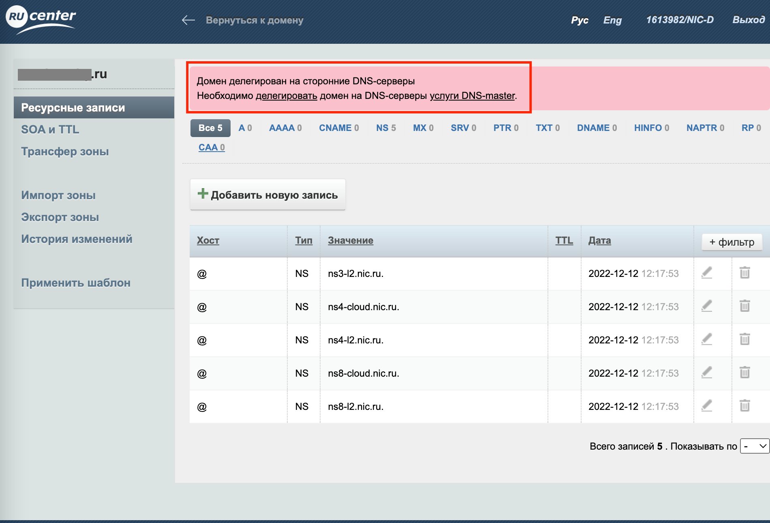Filter records by AAAA type
Image resolution: width=770 pixels, height=523 pixels.
point(285,128)
